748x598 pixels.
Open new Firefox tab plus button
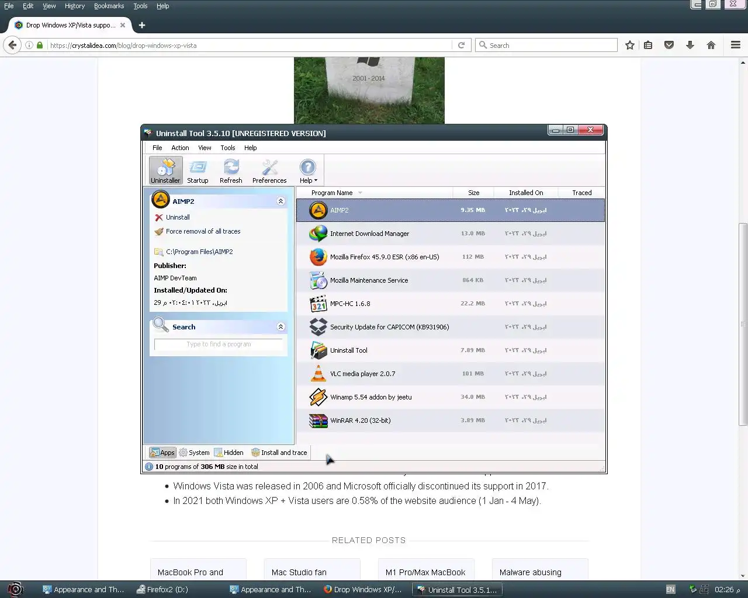(x=142, y=25)
